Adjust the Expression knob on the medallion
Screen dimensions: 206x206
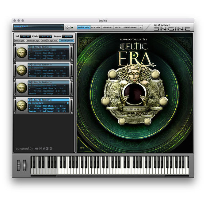click(x=156, y=74)
